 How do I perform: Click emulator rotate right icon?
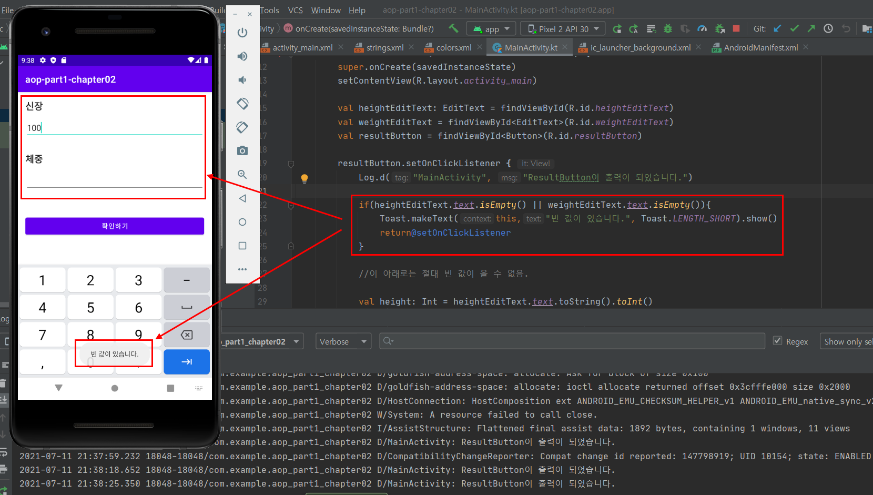point(242,127)
